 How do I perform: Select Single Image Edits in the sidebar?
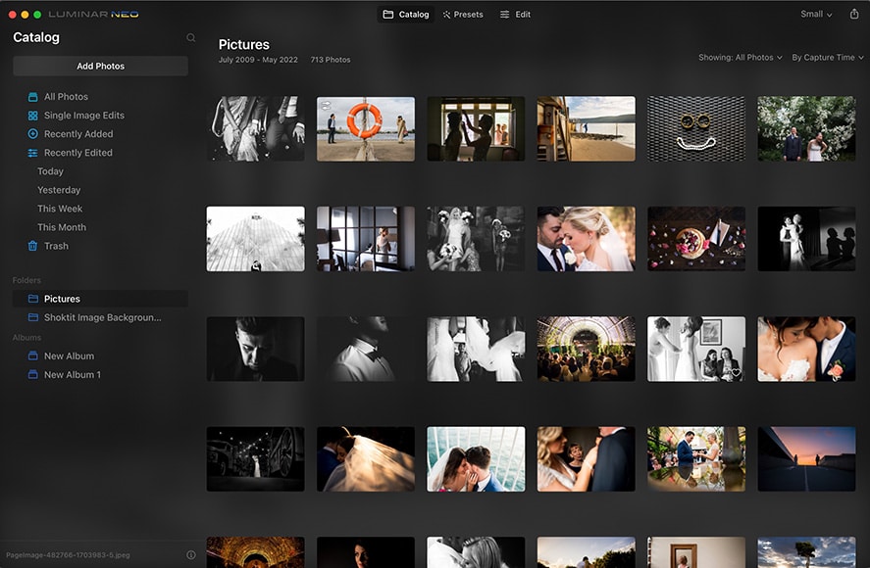84,116
